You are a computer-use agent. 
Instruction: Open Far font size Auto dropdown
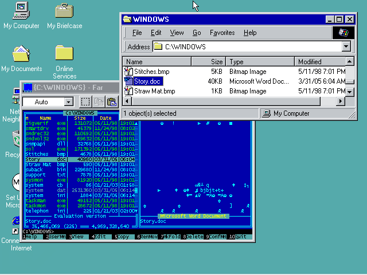[x=69, y=102]
